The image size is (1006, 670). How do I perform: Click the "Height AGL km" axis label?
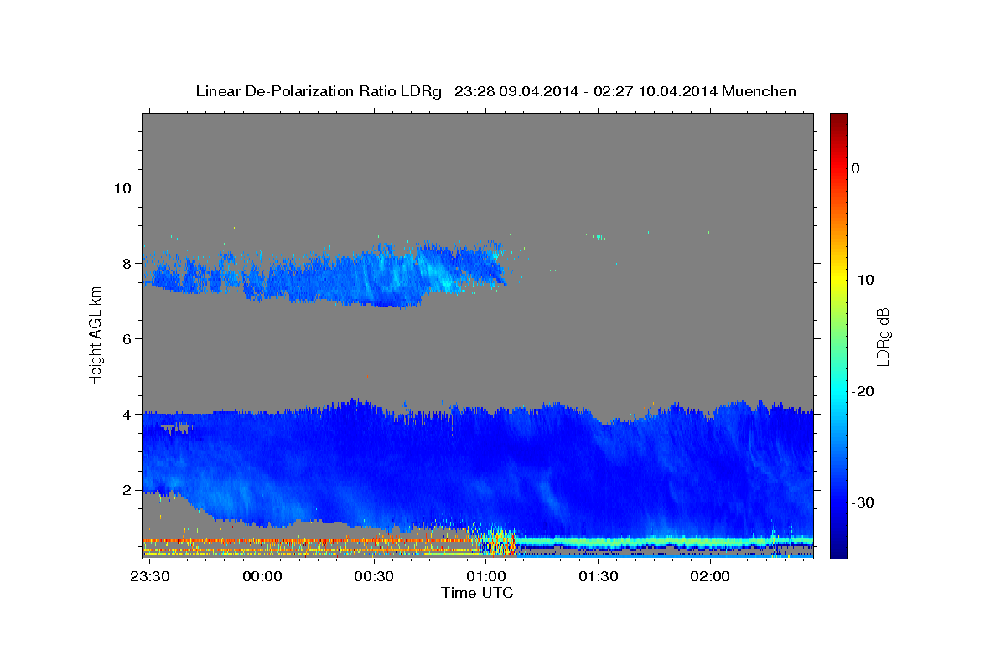(96, 335)
